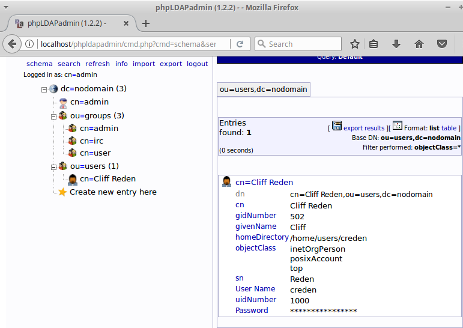Click the export results disk icon

(337, 126)
